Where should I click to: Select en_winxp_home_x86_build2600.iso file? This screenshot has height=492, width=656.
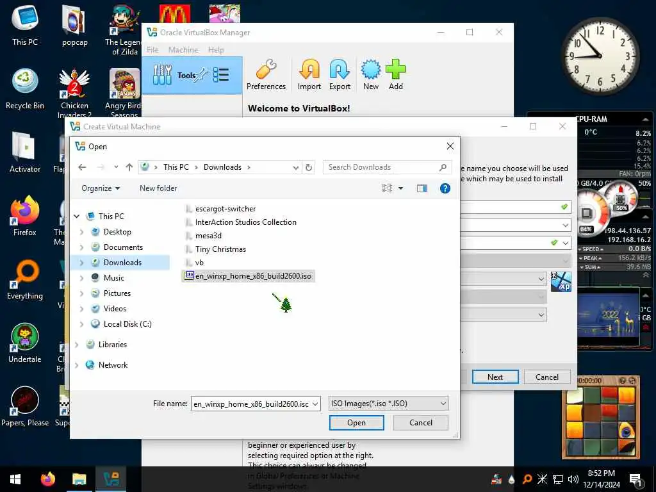pyautogui.click(x=249, y=276)
